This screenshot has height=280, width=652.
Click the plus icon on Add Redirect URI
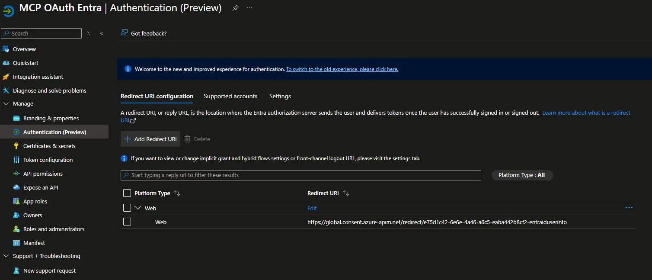pyautogui.click(x=128, y=139)
